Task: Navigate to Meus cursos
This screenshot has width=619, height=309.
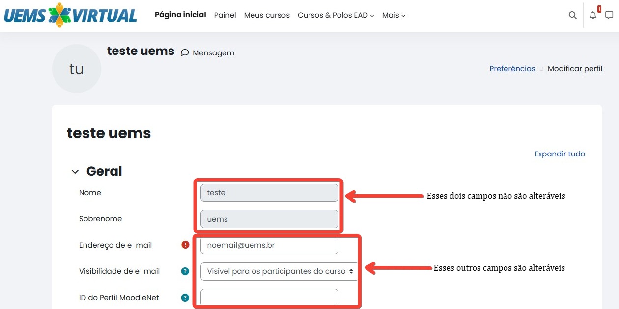Action: click(x=267, y=15)
